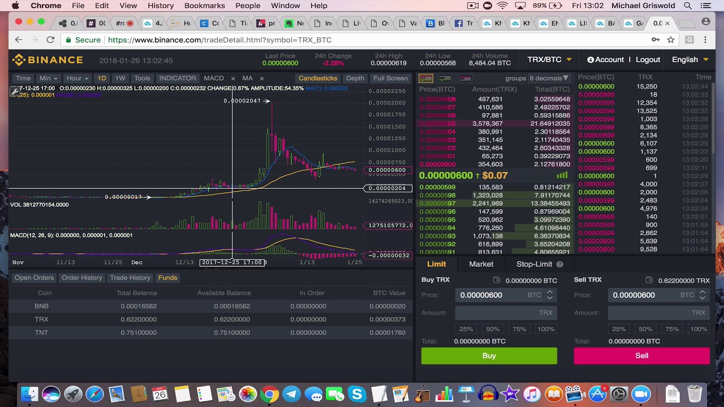Screen dimensions: 724x407
Task: Open the INDICATOR menu
Action: [178, 79]
